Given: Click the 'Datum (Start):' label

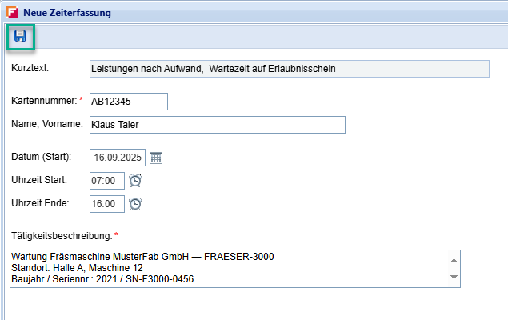Looking at the screenshot, I should tap(42, 156).
